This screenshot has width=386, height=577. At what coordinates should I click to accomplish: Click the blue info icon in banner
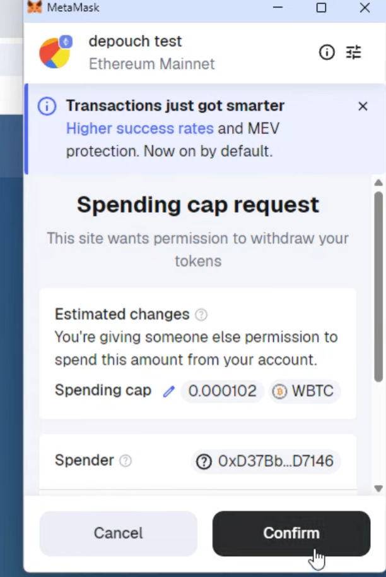click(x=47, y=106)
